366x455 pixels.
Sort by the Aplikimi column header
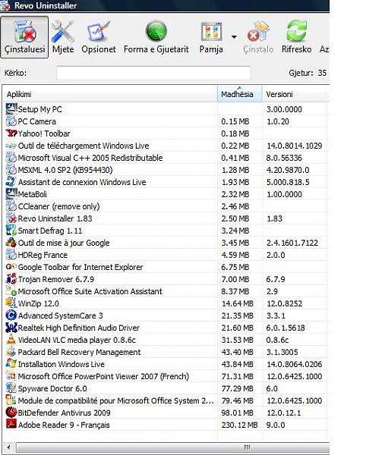pos(110,94)
